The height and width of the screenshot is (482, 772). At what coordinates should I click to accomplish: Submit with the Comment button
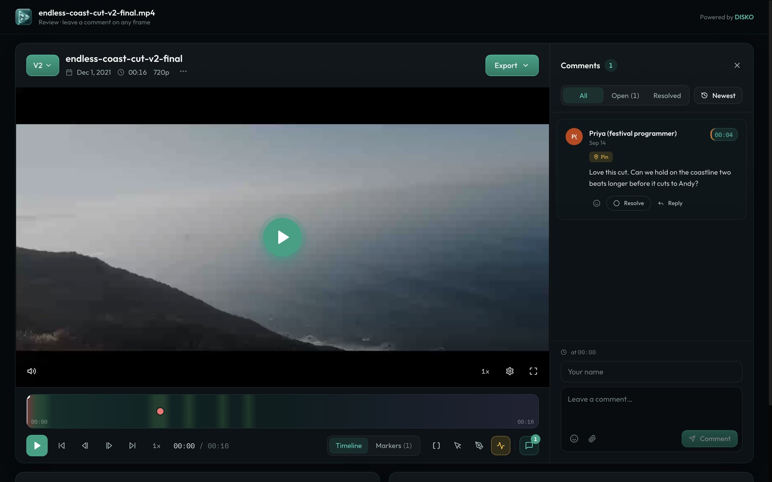pos(709,439)
